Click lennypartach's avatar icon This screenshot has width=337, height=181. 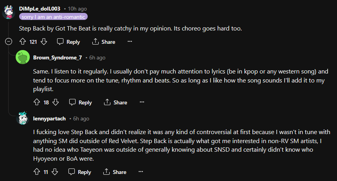click(x=22, y=118)
